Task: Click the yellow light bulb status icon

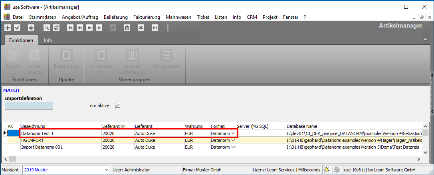Action: pyautogui.click(x=327, y=170)
